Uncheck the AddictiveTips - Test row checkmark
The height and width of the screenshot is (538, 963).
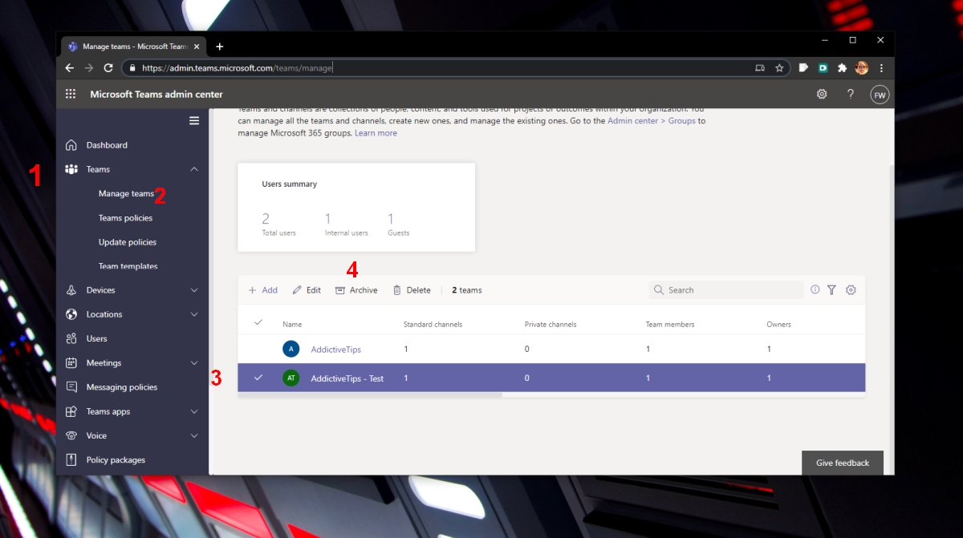(x=258, y=378)
